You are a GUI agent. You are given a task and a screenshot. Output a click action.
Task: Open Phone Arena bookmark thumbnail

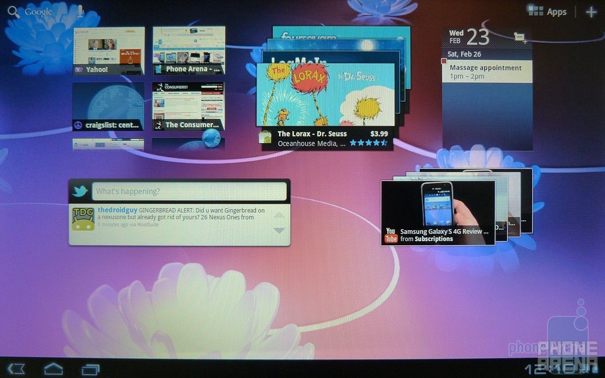click(x=189, y=51)
